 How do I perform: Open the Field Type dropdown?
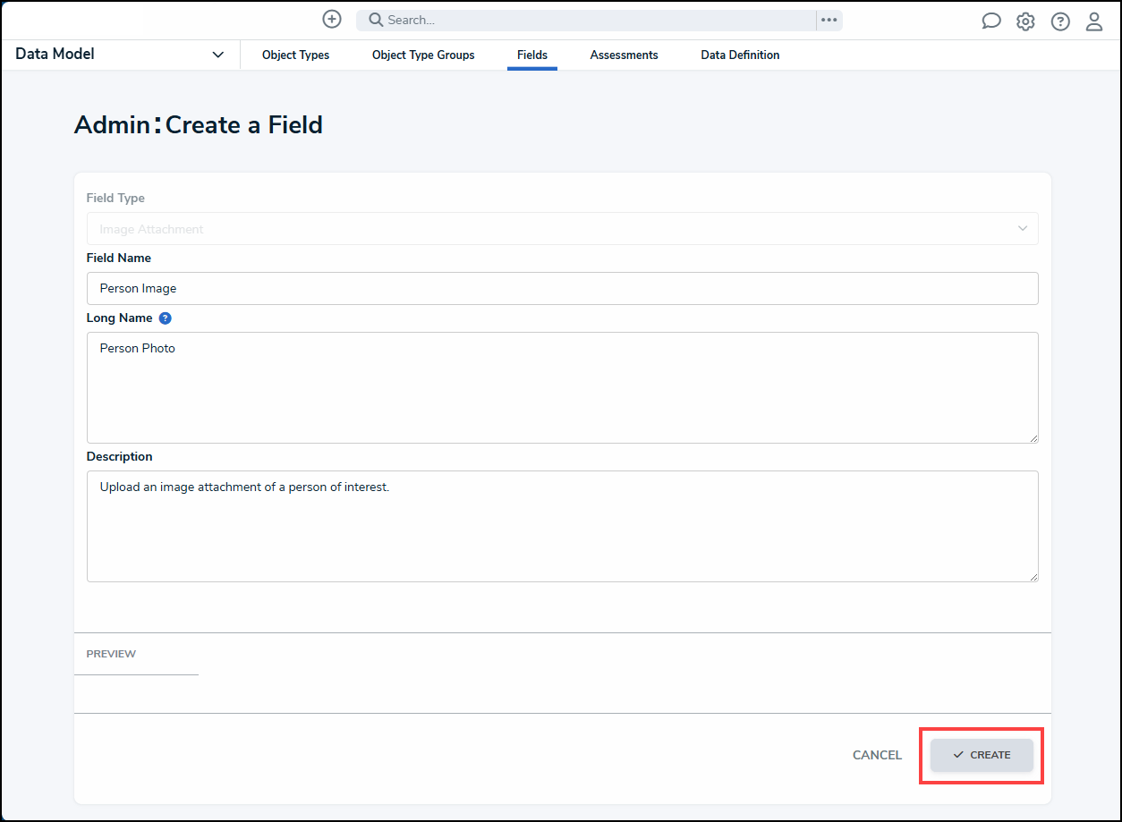(562, 228)
